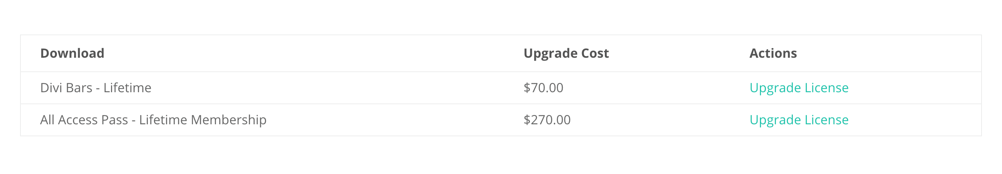Click the words All Access Pass
Viewport: 1002px width, 174px height.
84,120
